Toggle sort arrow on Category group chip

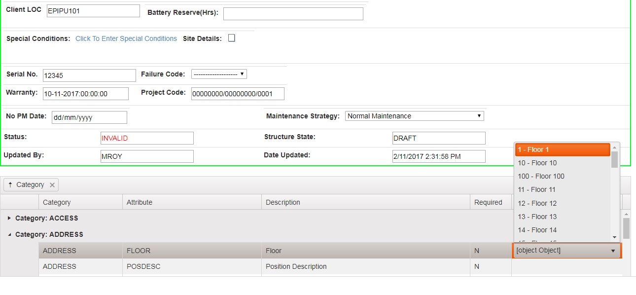coord(10,185)
